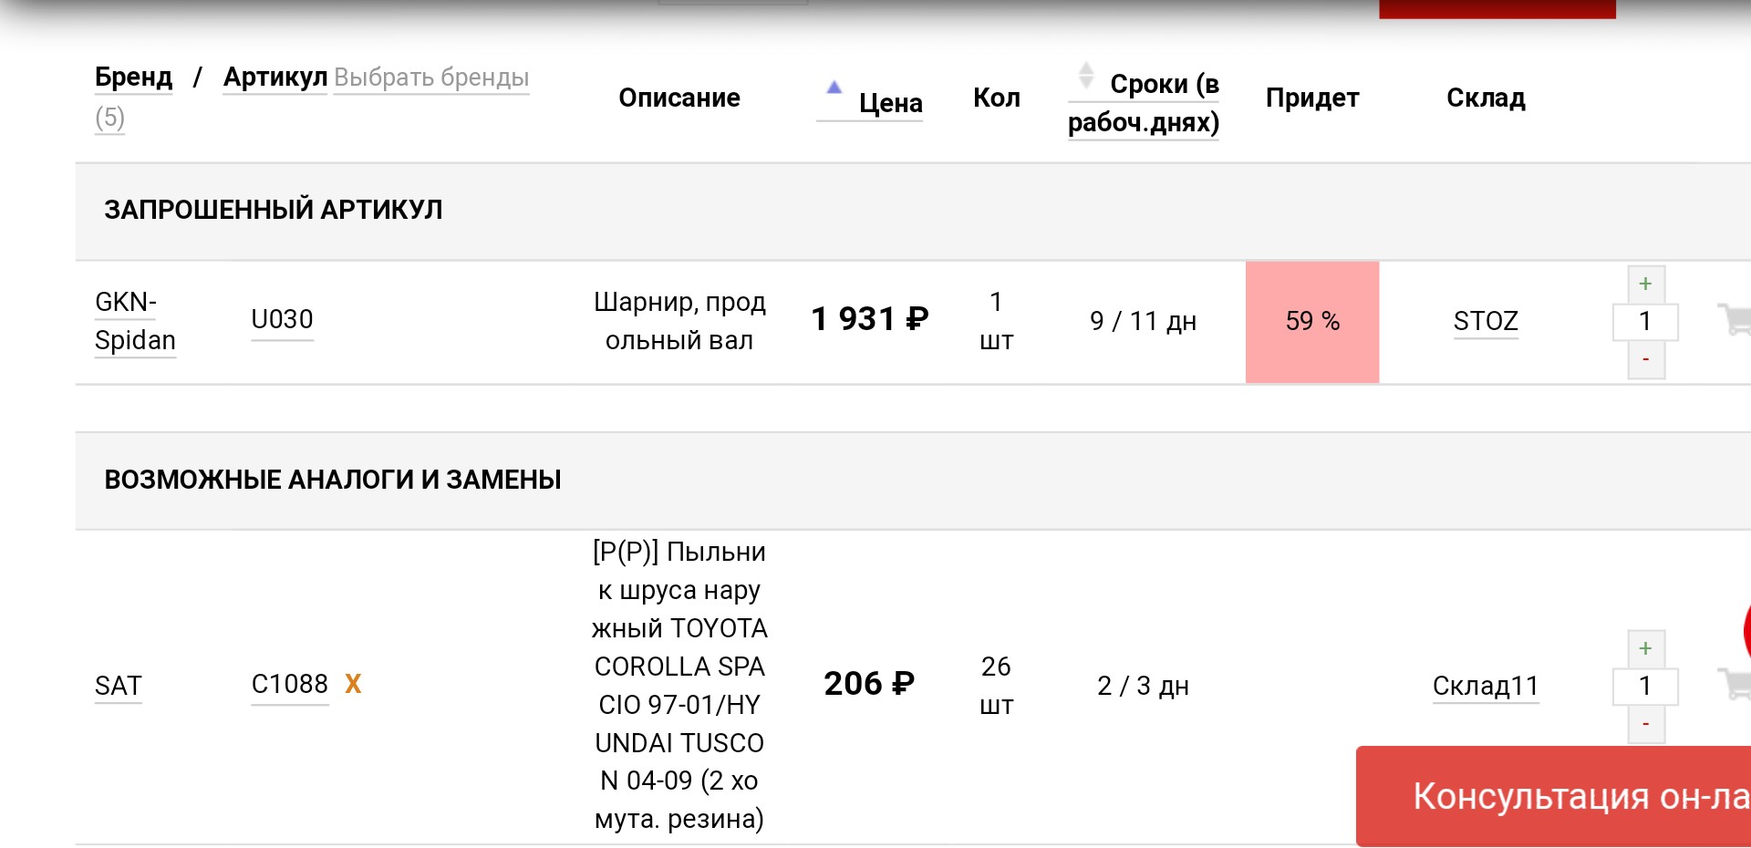Add SAT C1088 item to cart
Viewport: 1751px width, 848px height.
coord(1735,684)
